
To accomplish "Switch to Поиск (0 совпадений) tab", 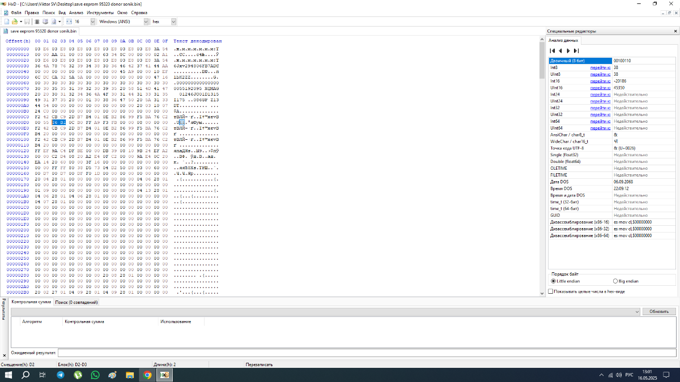I will (x=76, y=302).
